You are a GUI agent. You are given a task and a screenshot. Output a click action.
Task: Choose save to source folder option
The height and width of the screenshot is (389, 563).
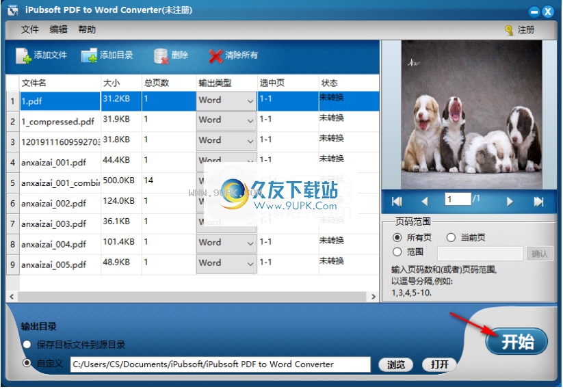tap(27, 345)
